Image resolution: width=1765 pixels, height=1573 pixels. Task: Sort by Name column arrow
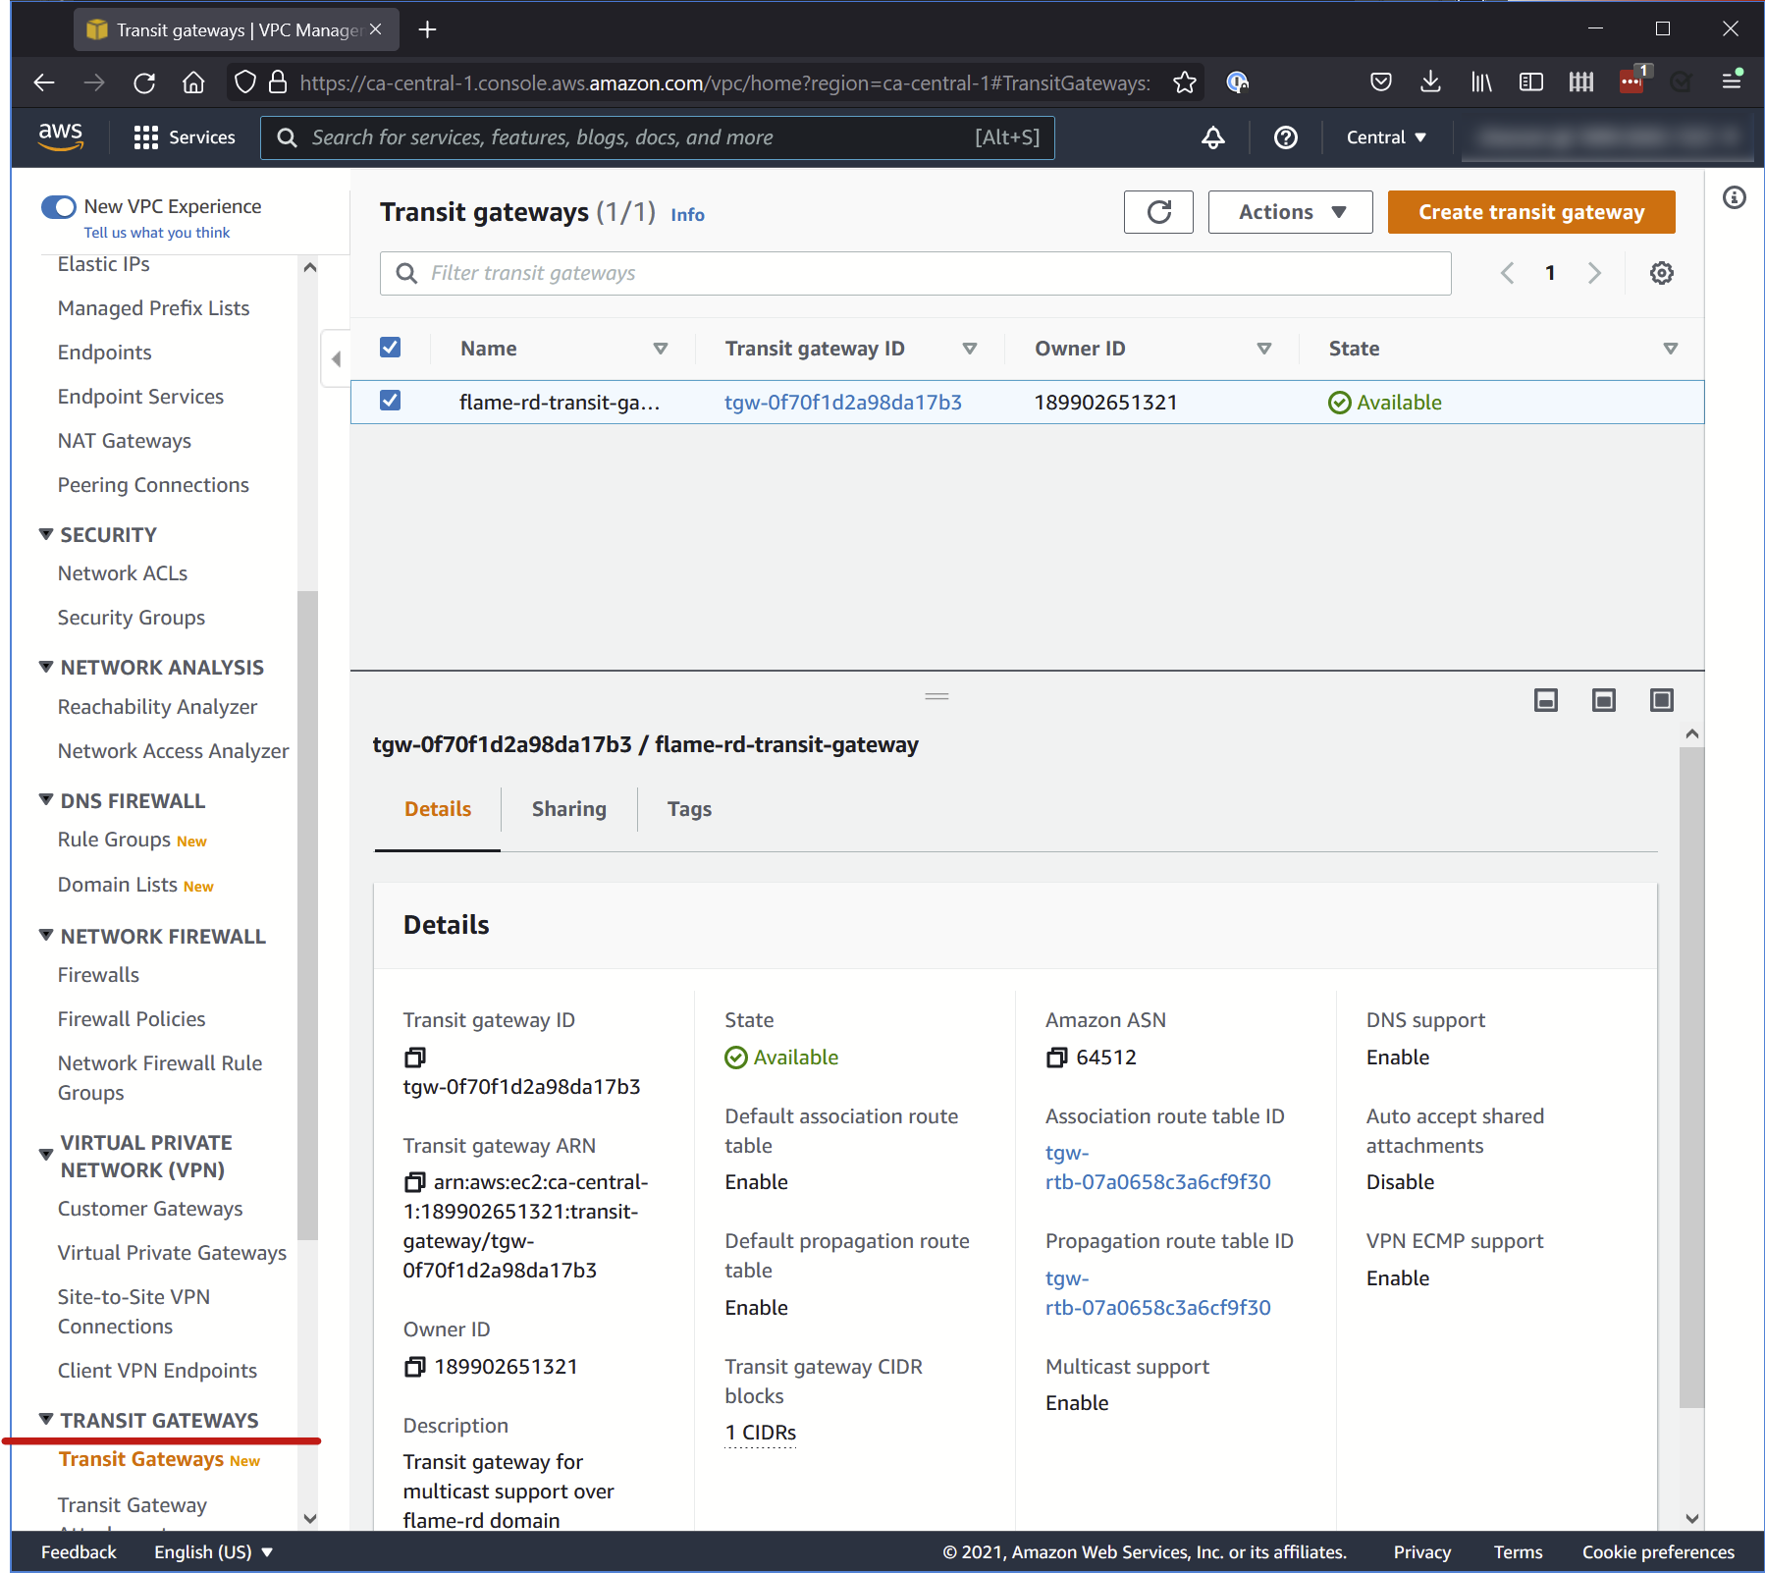(x=661, y=349)
